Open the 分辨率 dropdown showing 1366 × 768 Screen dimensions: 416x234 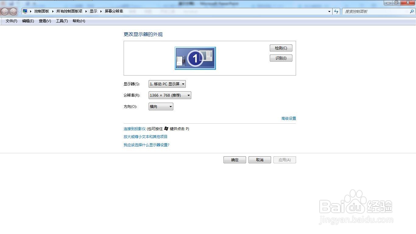pos(170,95)
